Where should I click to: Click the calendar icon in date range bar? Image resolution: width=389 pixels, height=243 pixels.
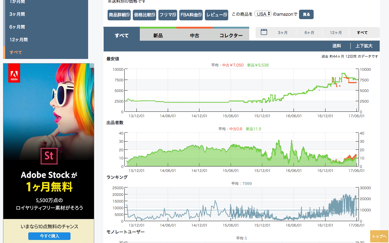264,32
